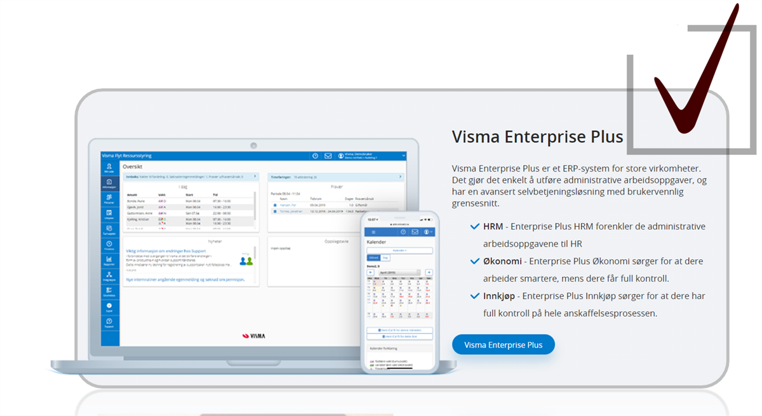Open Rapporter chart icon in sidebar
This screenshot has height=416, width=762.
[109, 260]
